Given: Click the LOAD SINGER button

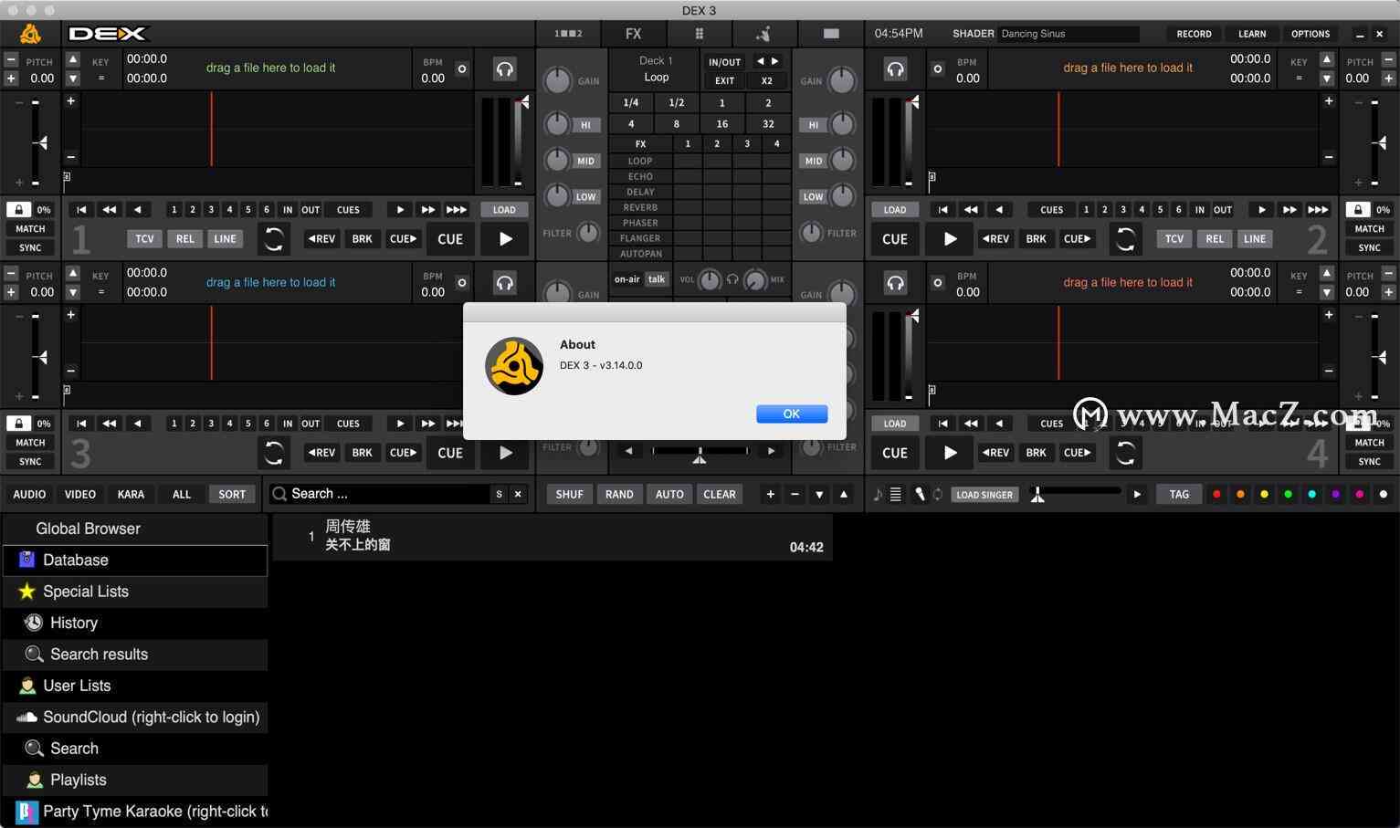Looking at the screenshot, I should click(x=984, y=495).
